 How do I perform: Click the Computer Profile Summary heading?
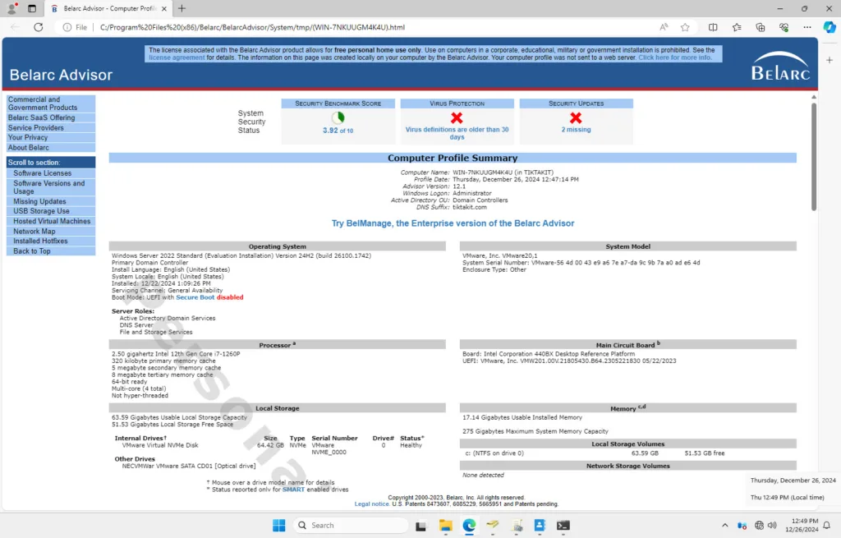453,158
